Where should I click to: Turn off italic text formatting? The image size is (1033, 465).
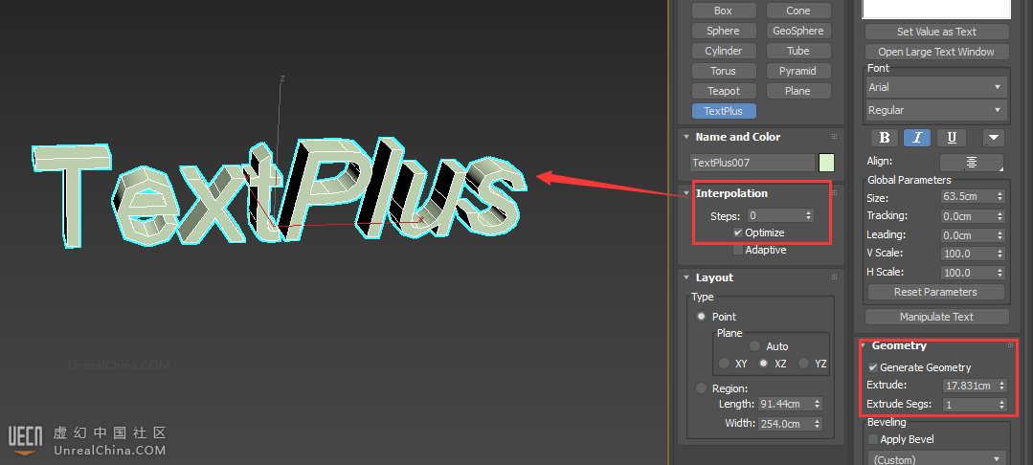point(917,138)
